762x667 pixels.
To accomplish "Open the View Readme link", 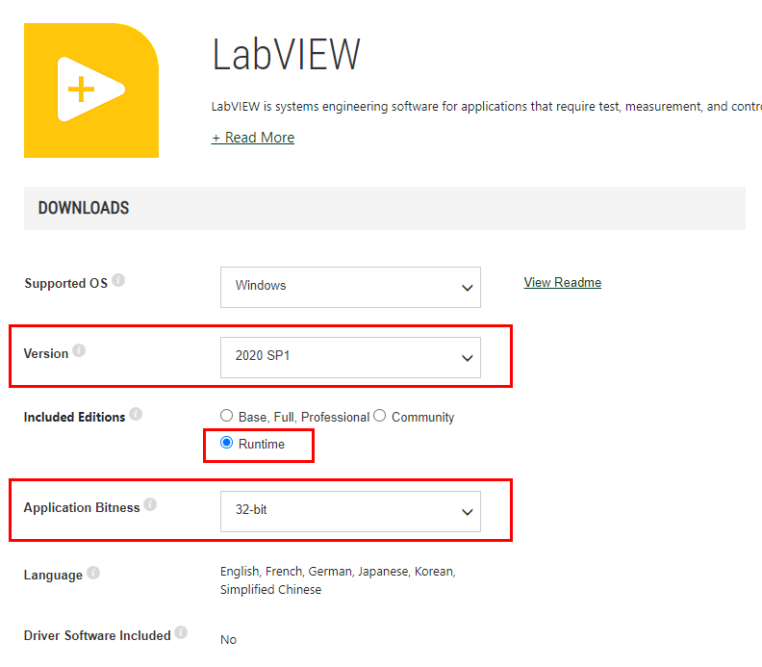I will pos(562,282).
